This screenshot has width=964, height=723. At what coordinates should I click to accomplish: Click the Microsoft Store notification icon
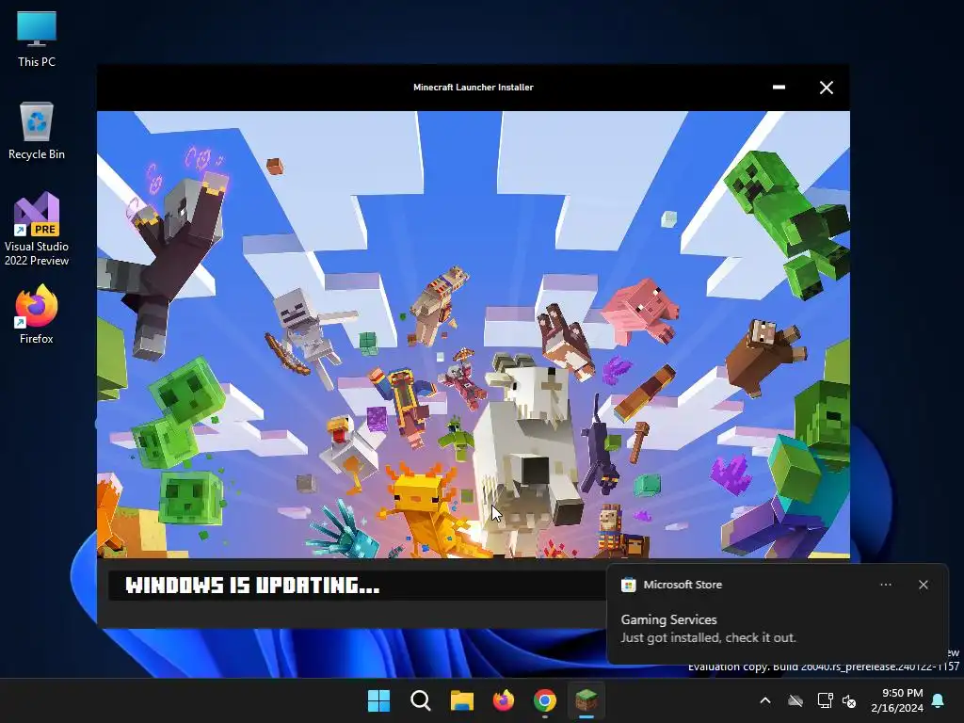coord(628,585)
